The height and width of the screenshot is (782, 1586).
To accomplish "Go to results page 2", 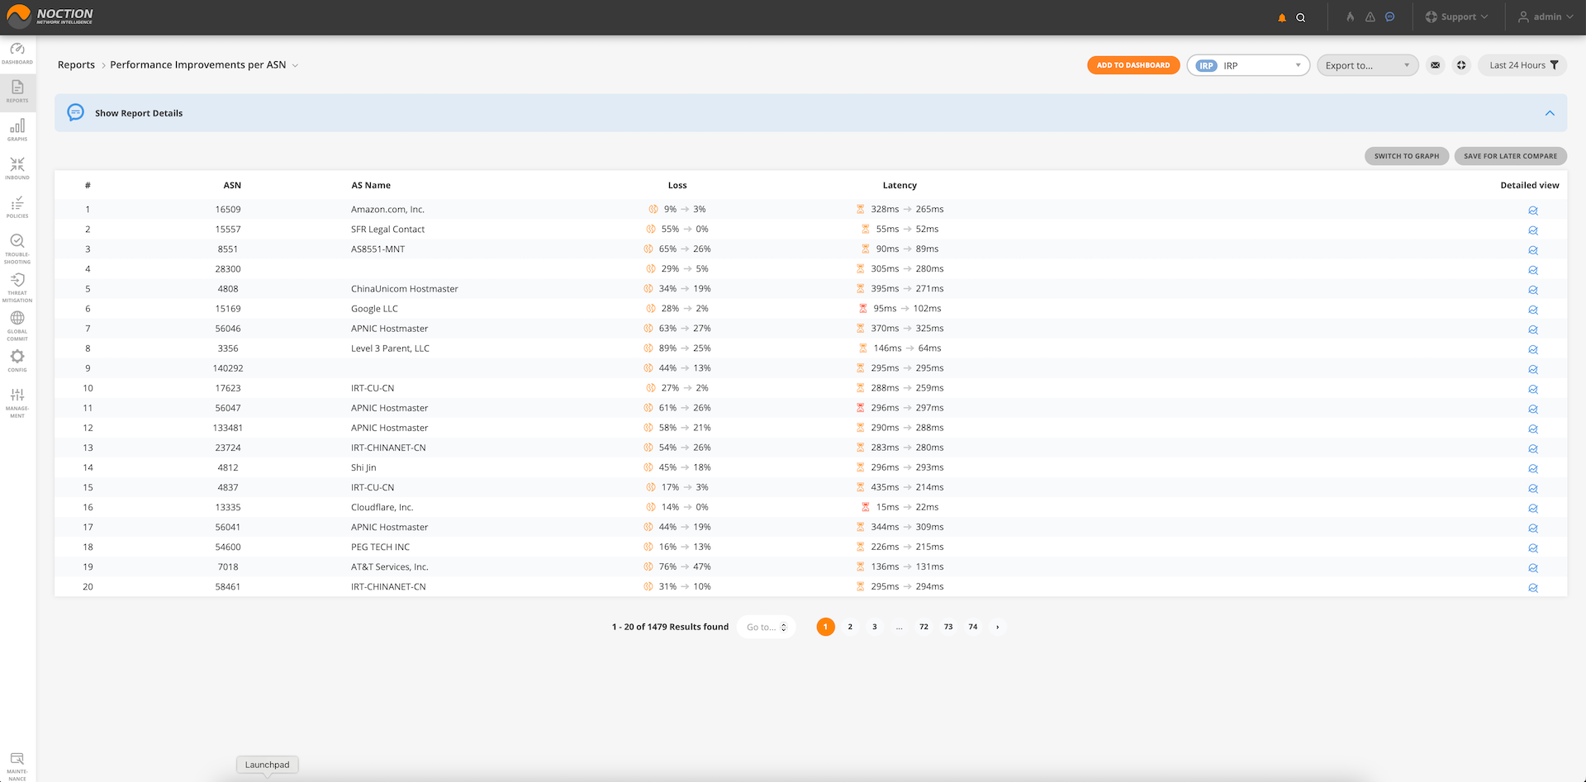I will click(850, 627).
